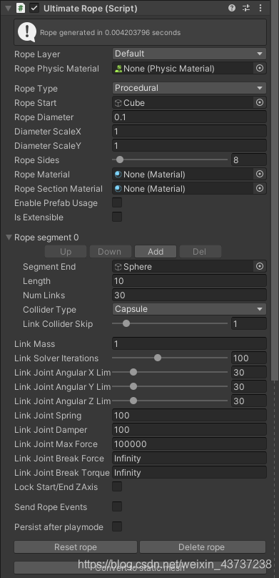This screenshot has width=279, height=578.
Task: Click the C# script icon in header
Action: (x=21, y=8)
